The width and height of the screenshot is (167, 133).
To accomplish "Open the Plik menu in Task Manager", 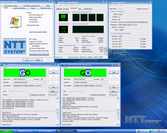I will pyautogui.click(x=57, y=5).
